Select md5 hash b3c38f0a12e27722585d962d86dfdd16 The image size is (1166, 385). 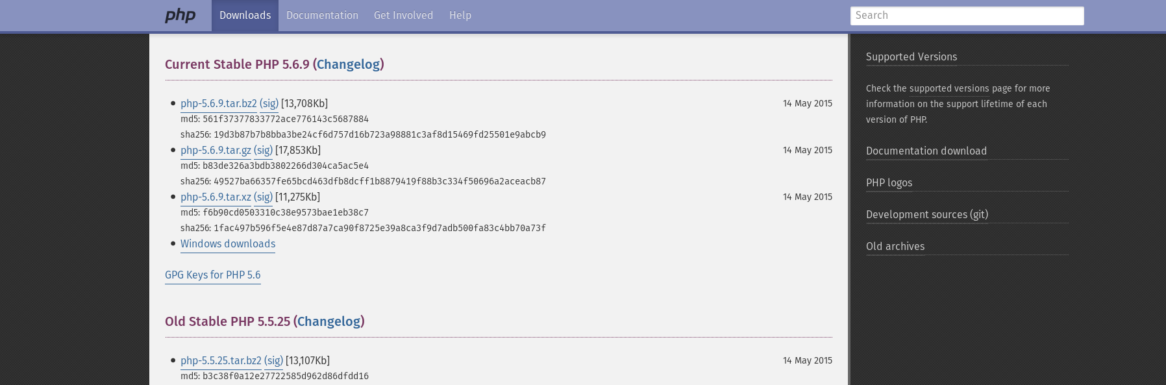click(x=286, y=376)
